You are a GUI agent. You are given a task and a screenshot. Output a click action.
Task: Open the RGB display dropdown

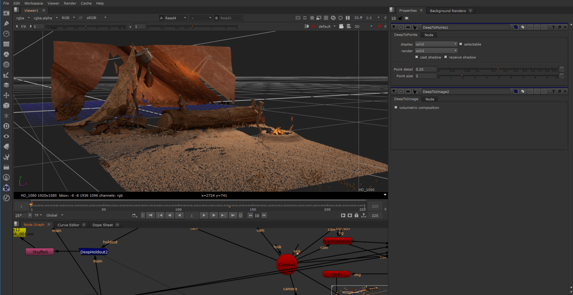(68, 18)
